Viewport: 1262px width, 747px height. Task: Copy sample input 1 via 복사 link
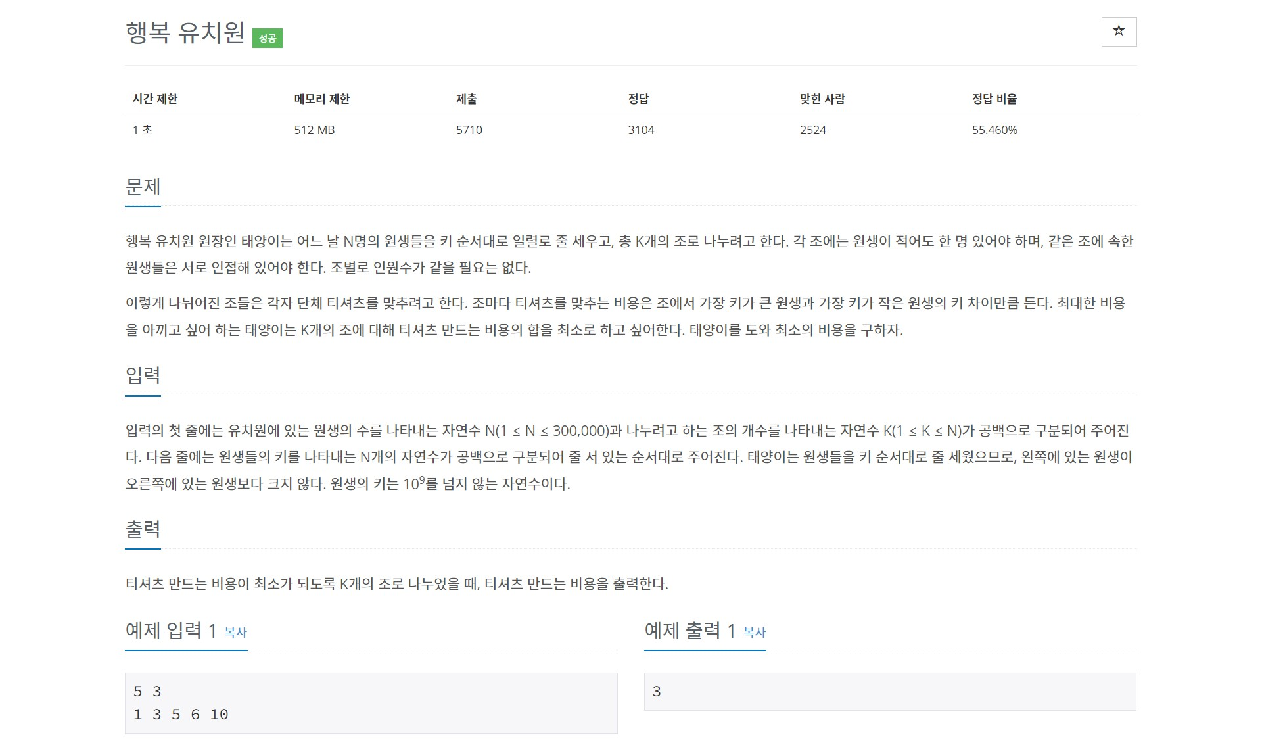(x=235, y=632)
